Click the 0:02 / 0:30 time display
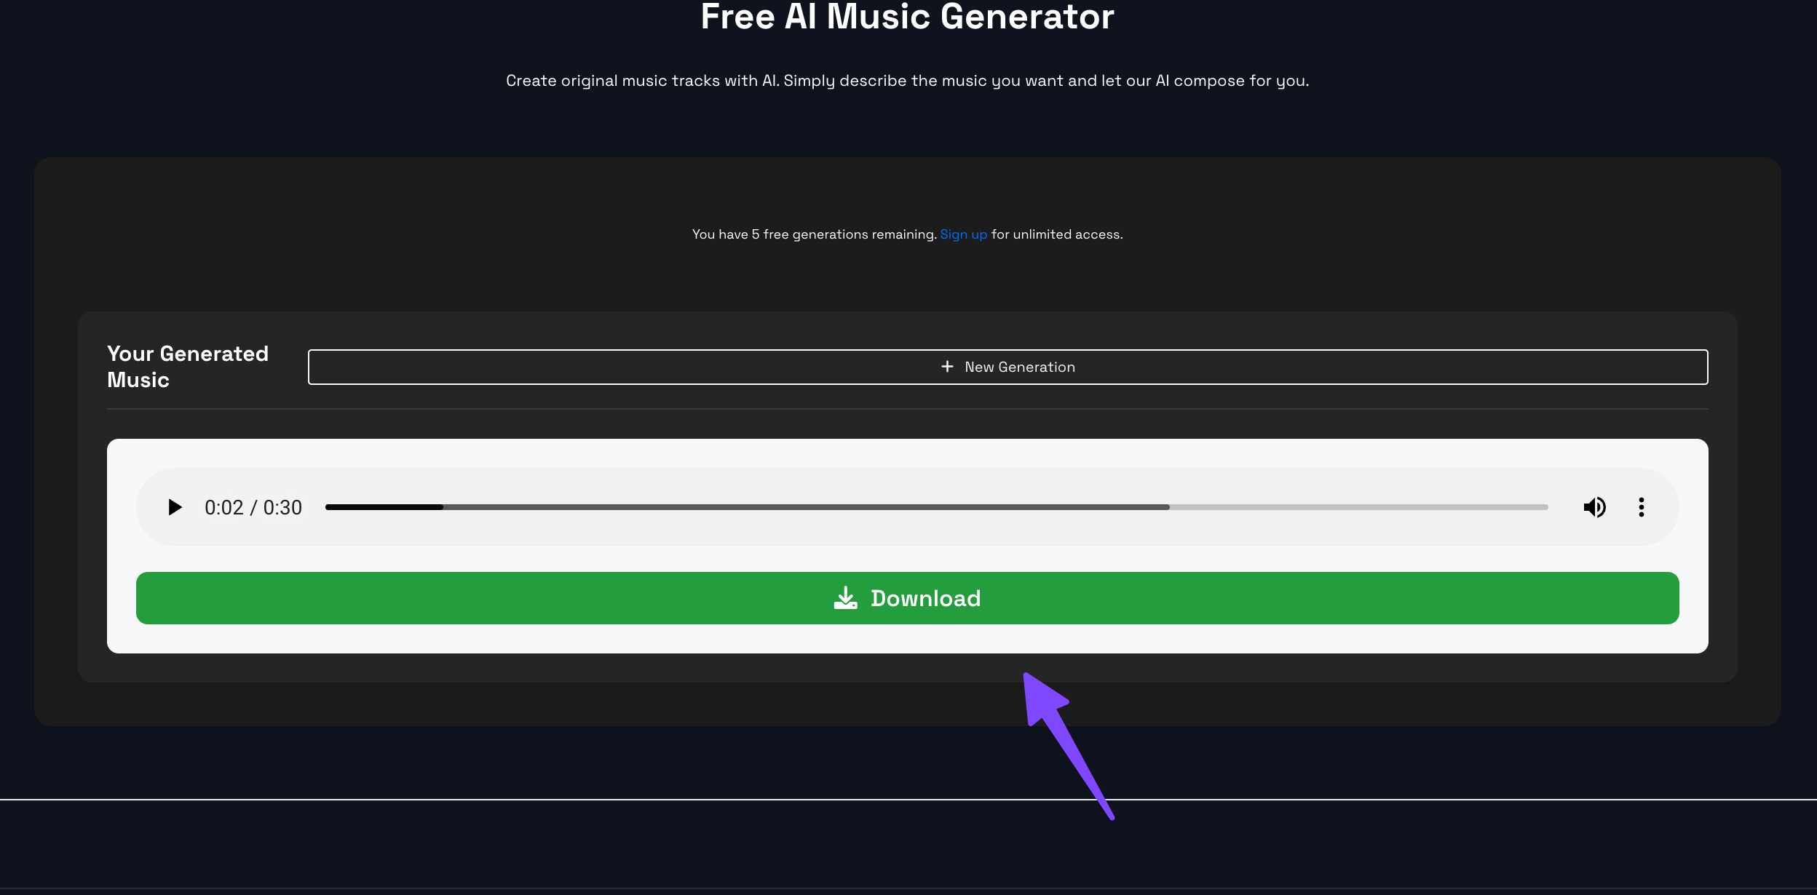The image size is (1817, 895). 253,507
